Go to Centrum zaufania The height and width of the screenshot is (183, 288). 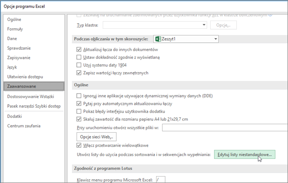pos(24,126)
